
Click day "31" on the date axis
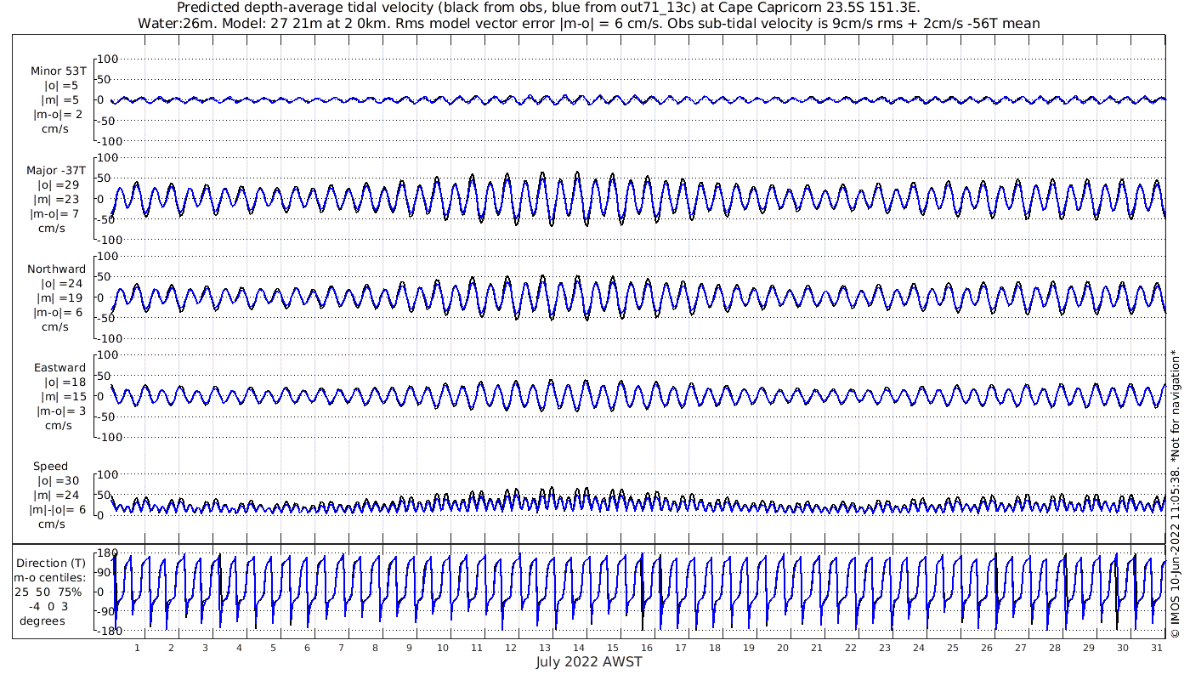coord(1157,648)
